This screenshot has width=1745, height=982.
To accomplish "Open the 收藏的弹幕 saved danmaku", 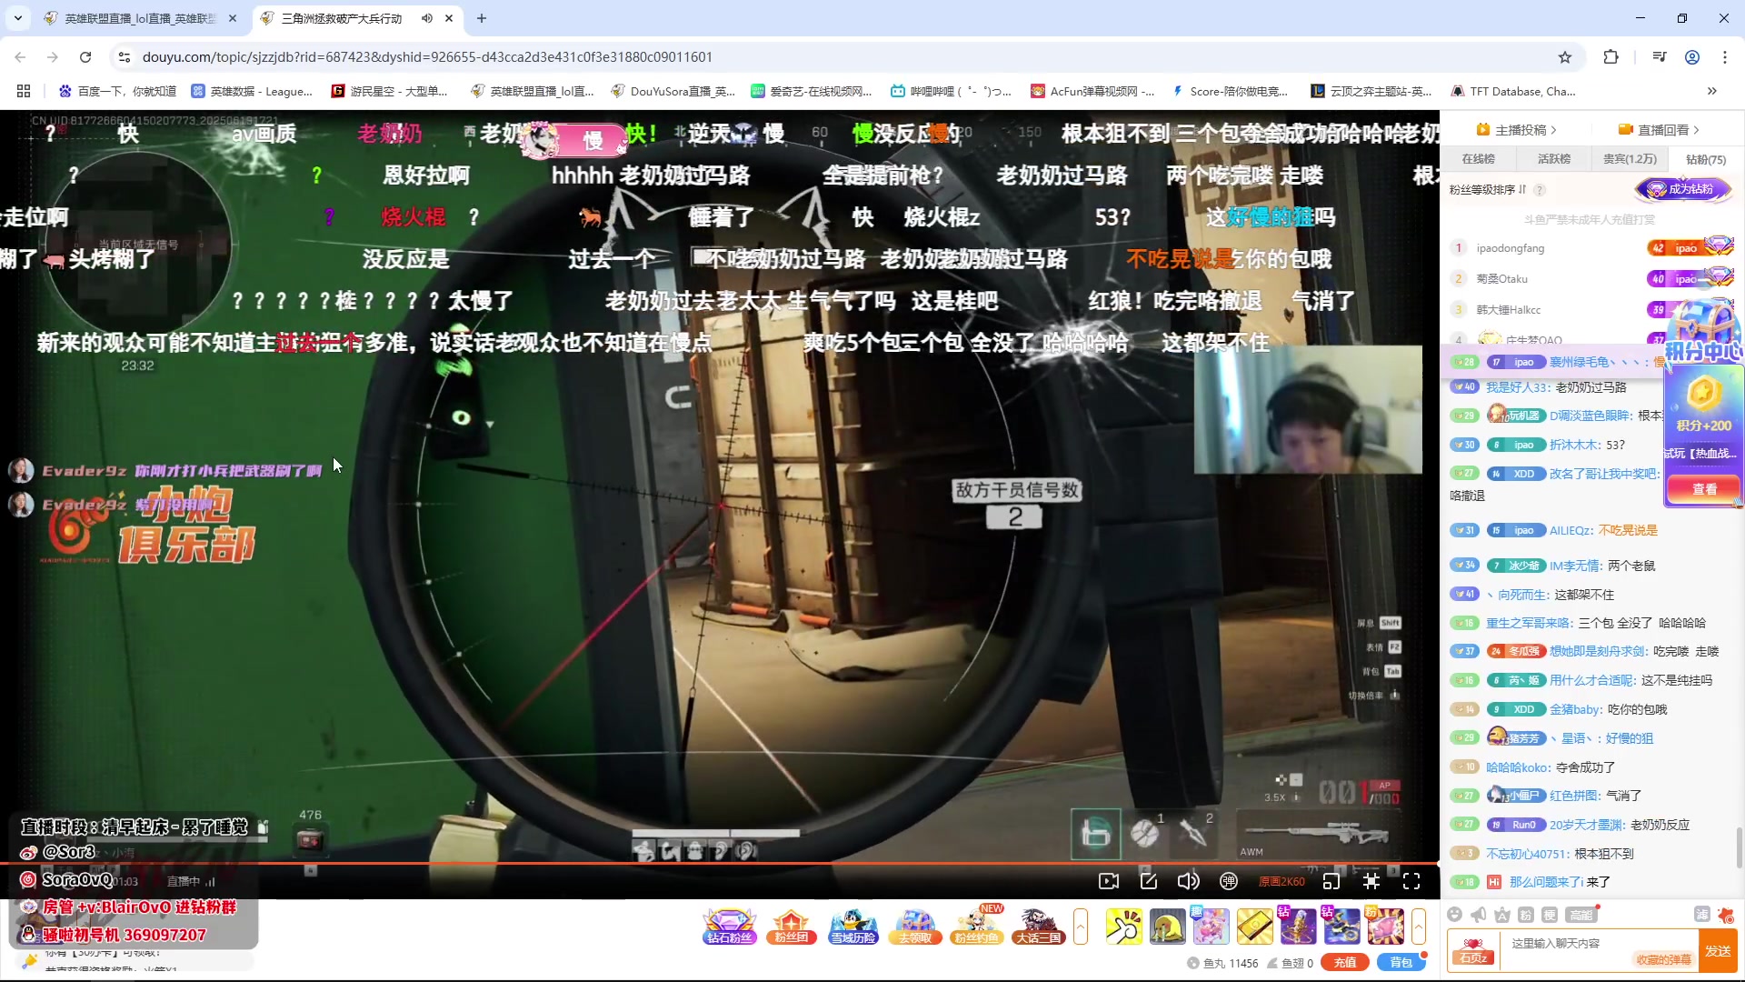I will pos(1664,960).
